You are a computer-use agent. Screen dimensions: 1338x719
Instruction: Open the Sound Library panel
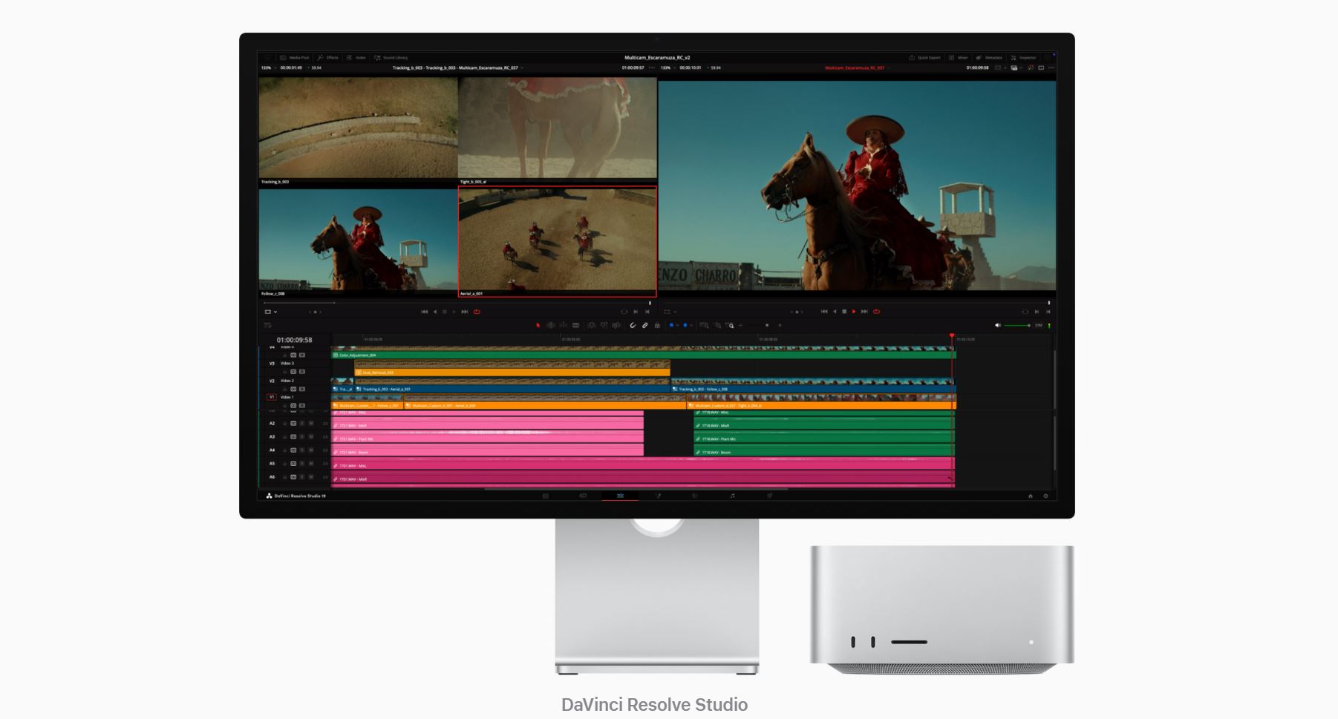391,57
